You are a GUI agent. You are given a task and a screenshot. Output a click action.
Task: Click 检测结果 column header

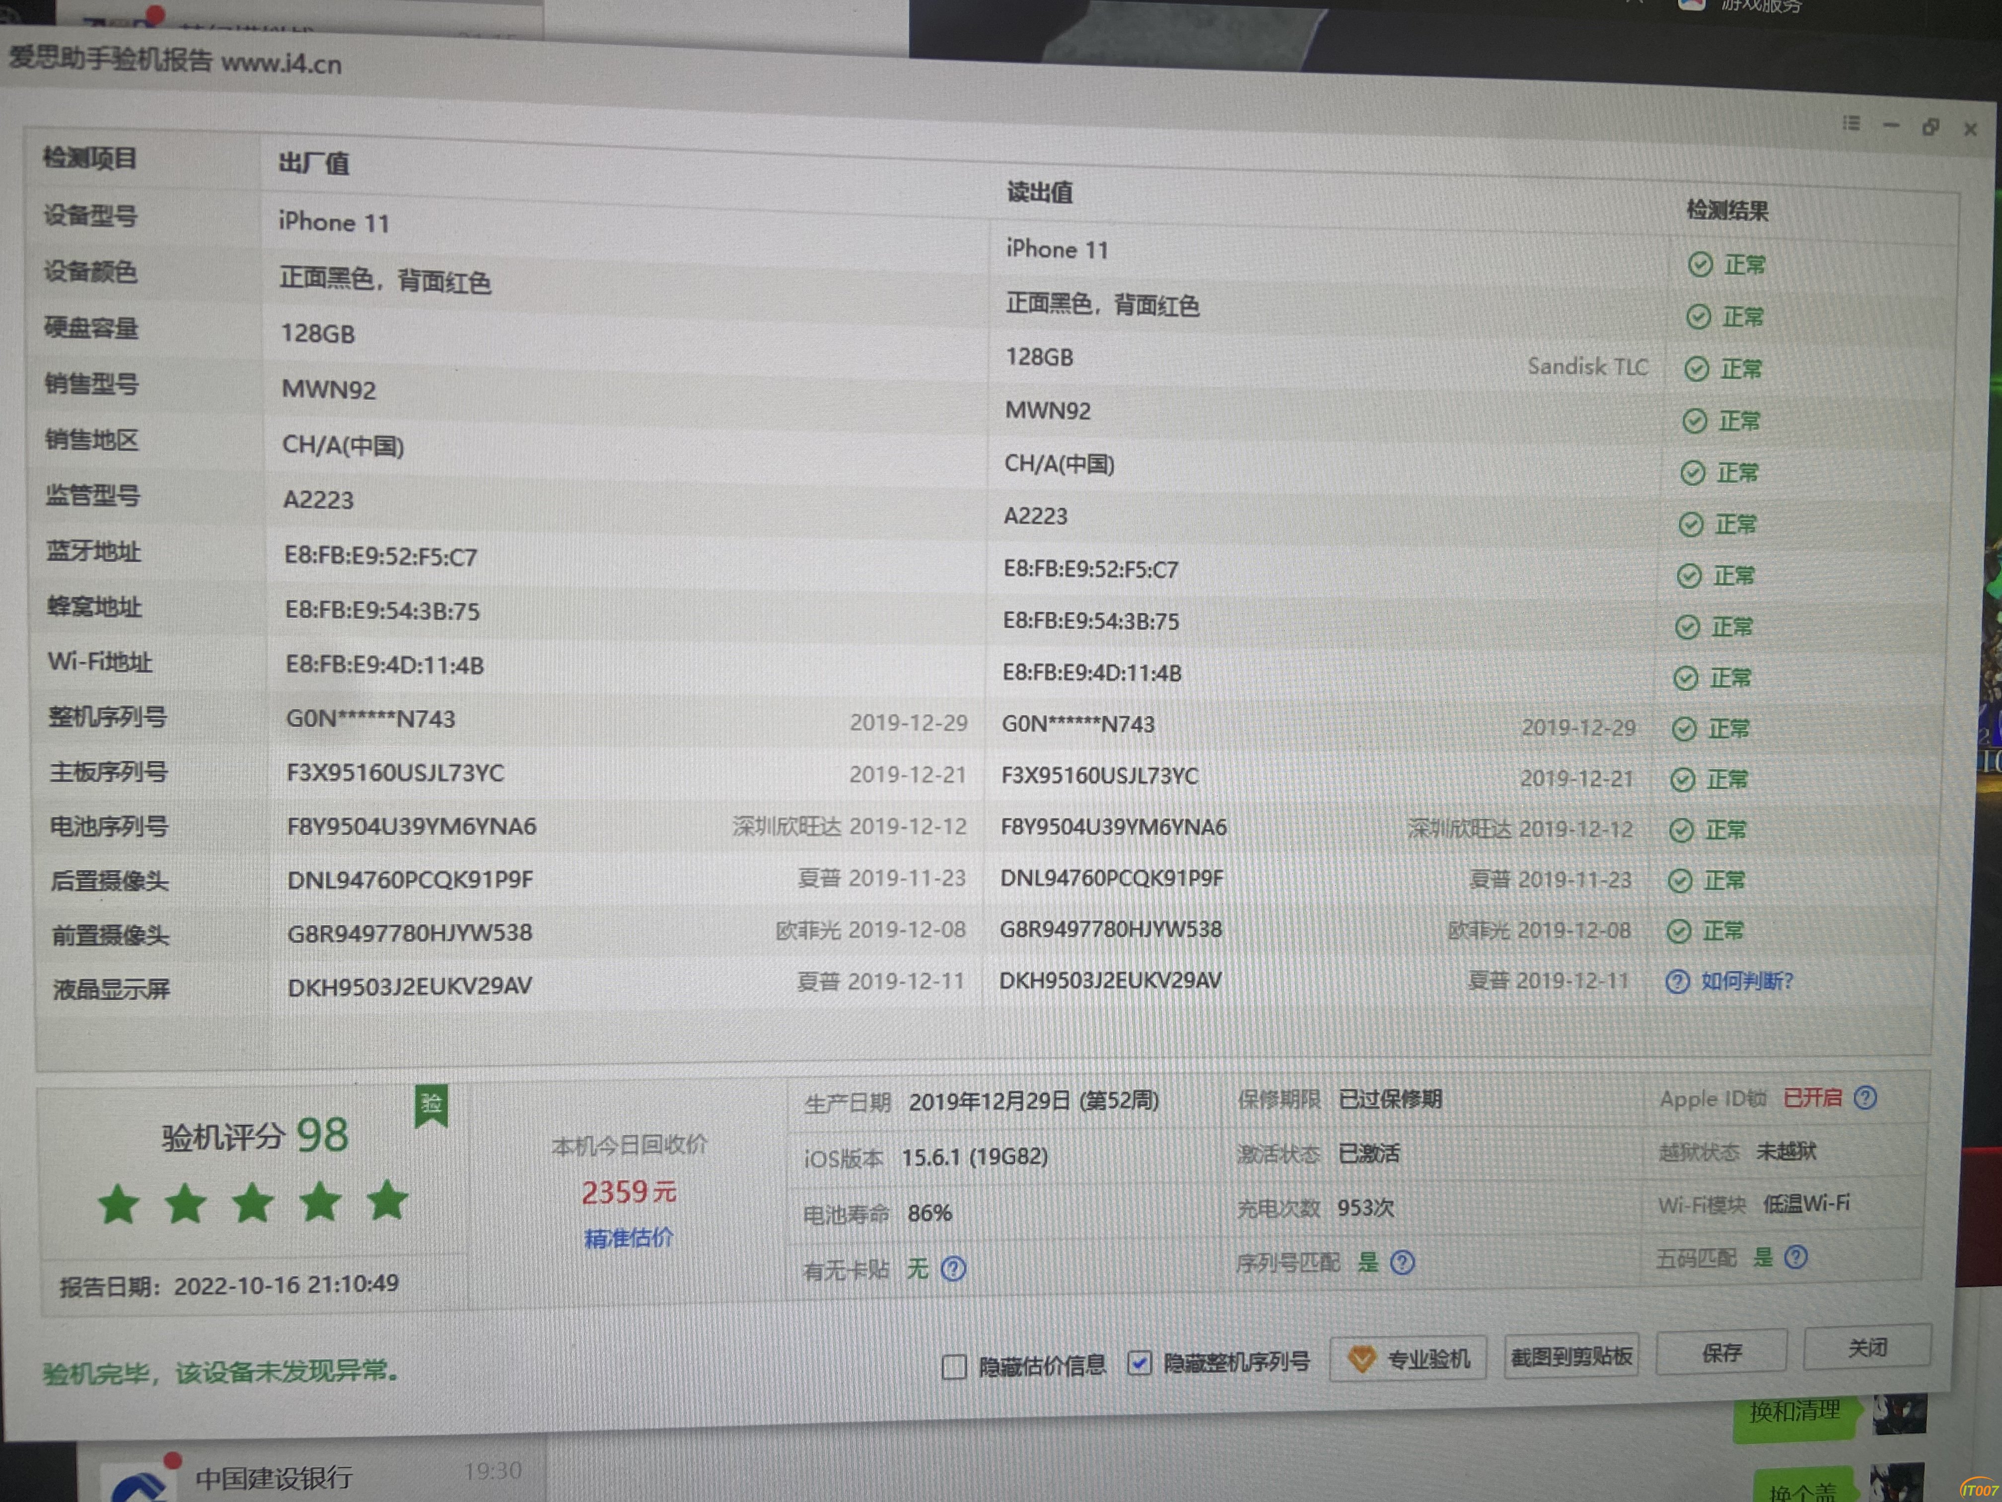click(1727, 211)
